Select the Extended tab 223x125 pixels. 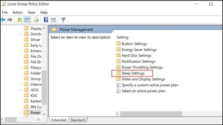click(x=59, y=120)
